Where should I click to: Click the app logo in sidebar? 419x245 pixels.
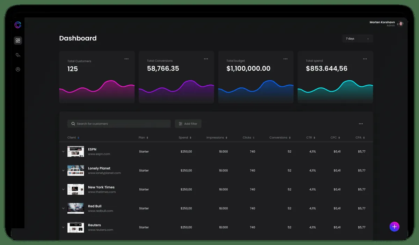coord(18,25)
